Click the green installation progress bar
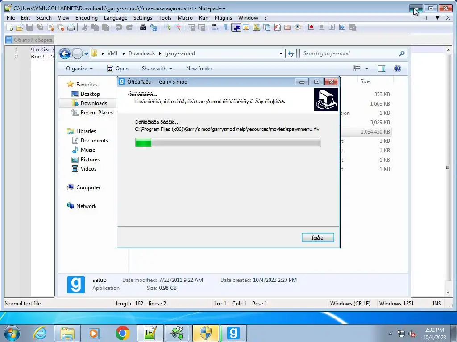 (x=228, y=142)
